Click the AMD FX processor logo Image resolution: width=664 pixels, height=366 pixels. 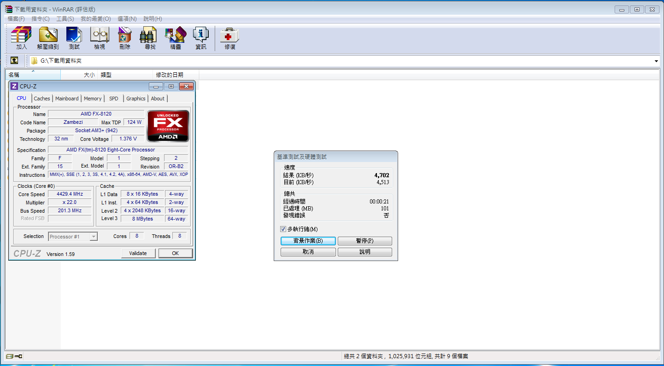click(x=168, y=126)
